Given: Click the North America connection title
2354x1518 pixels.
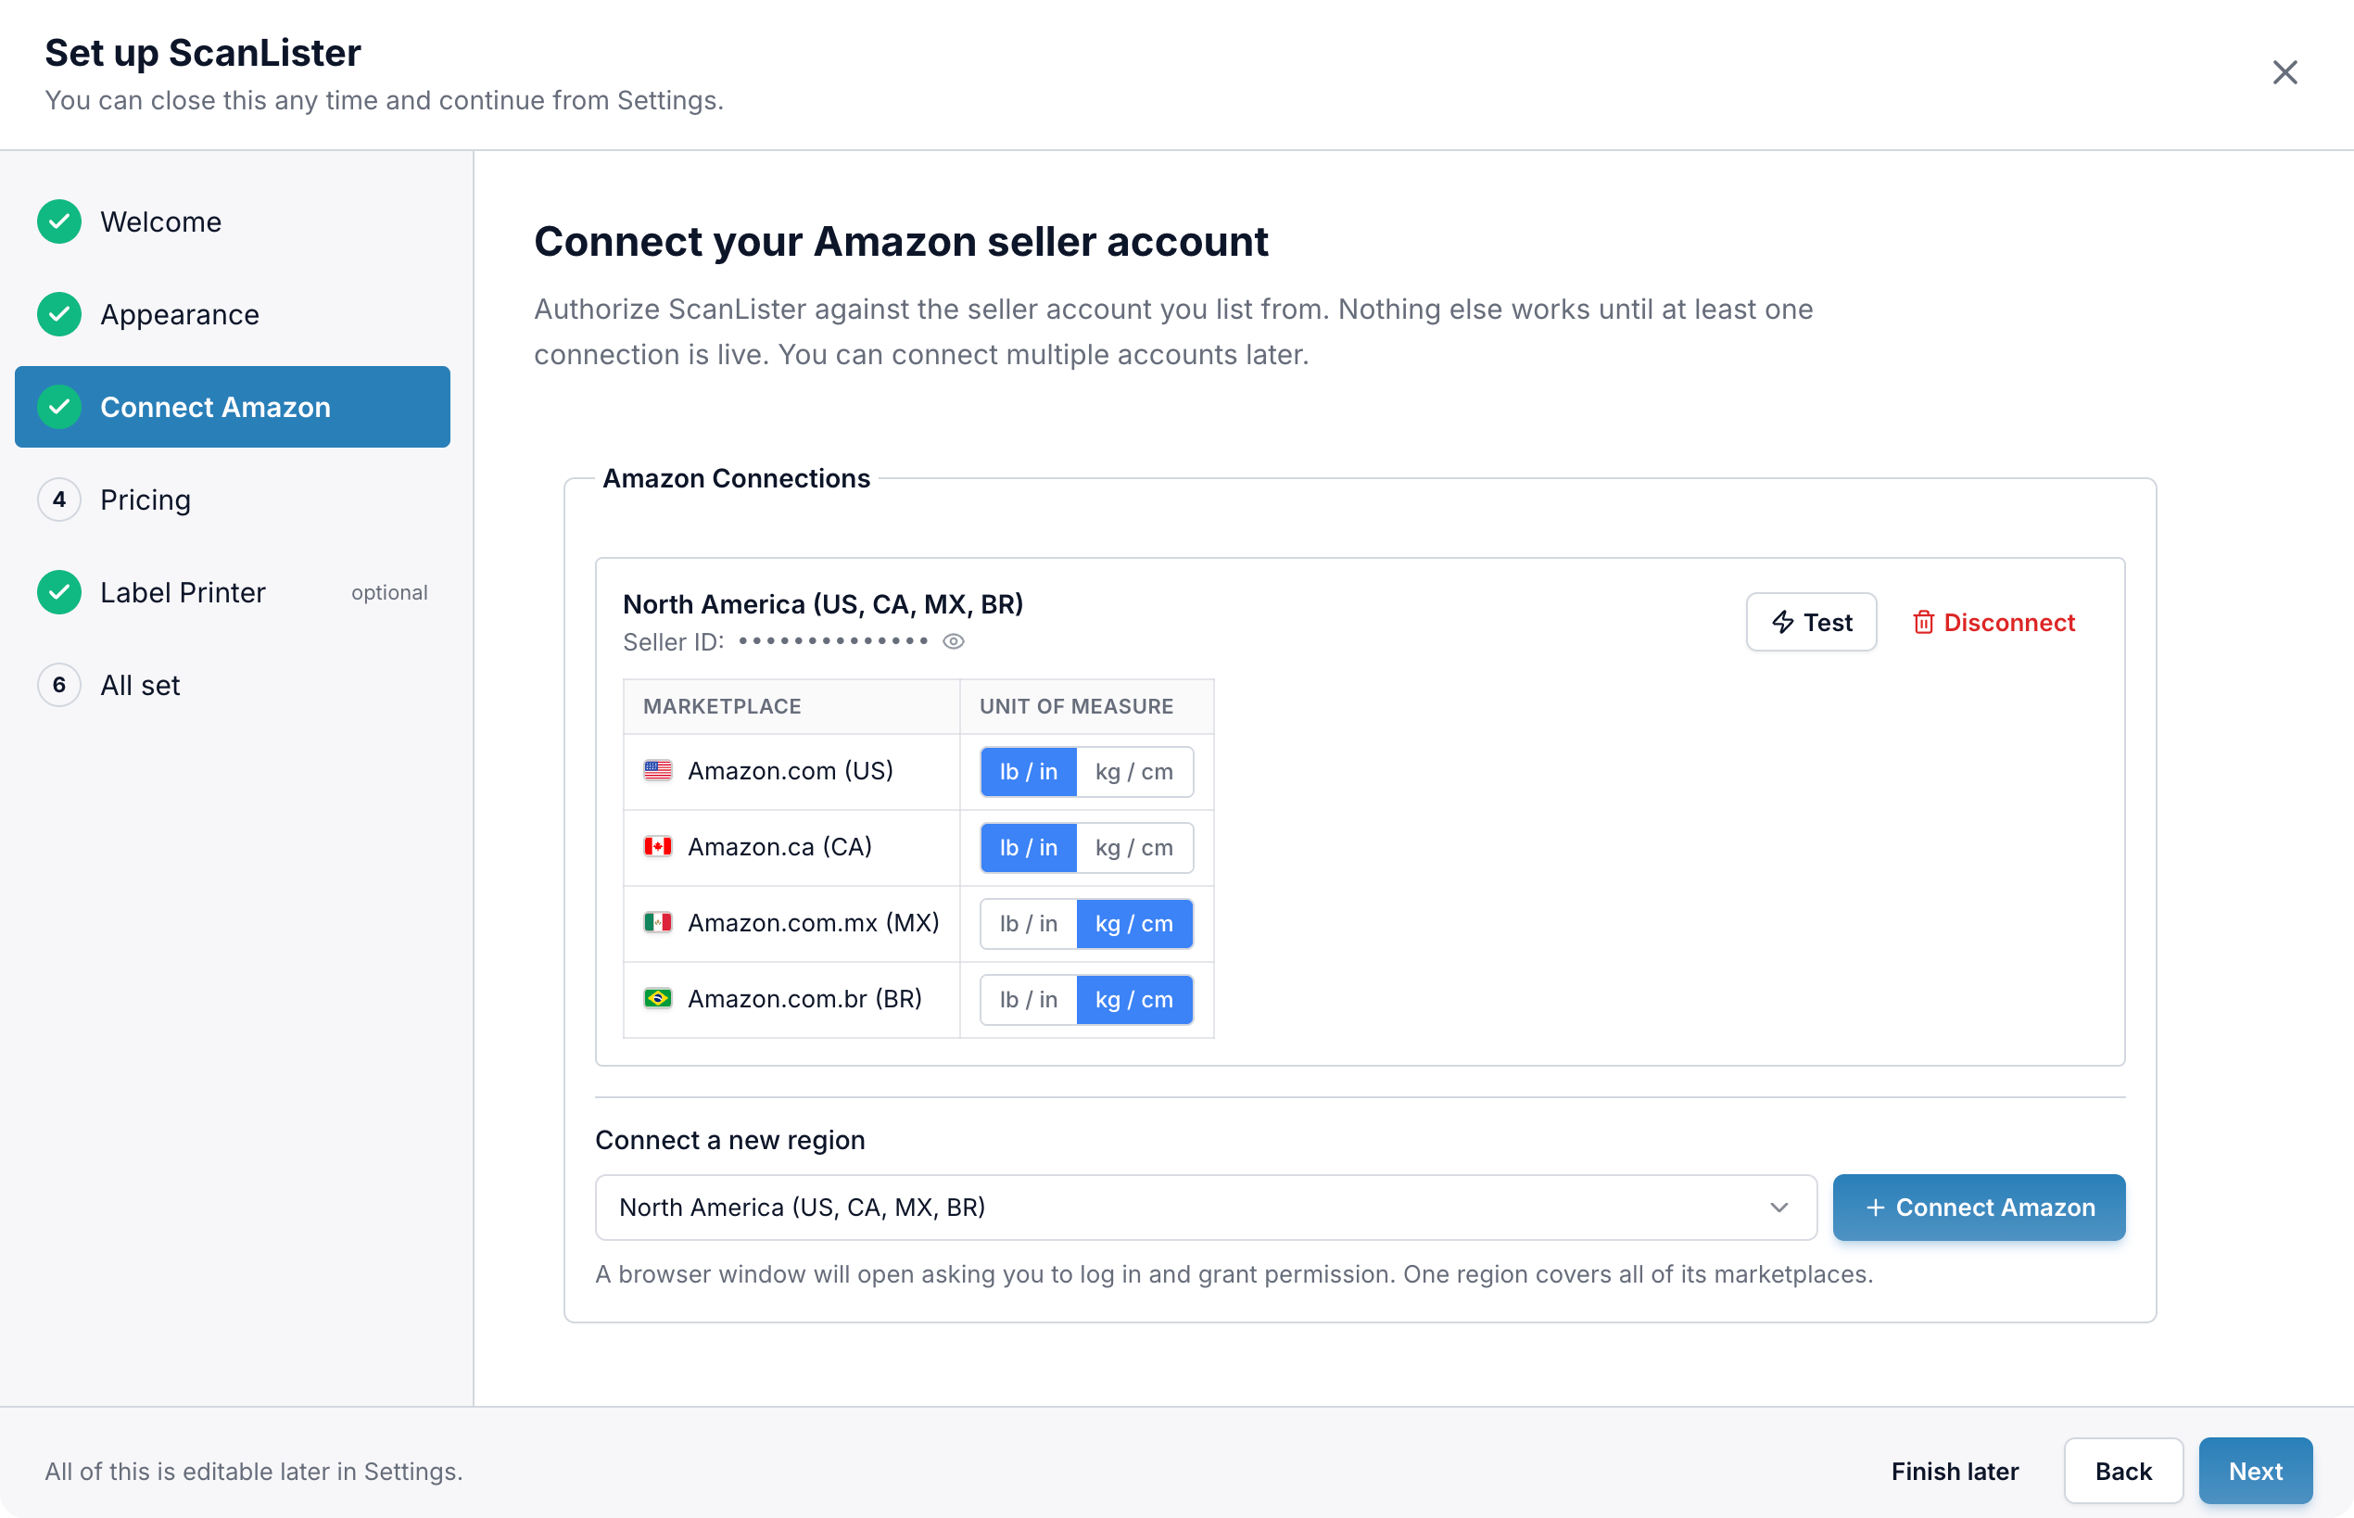Looking at the screenshot, I should (x=822, y=603).
